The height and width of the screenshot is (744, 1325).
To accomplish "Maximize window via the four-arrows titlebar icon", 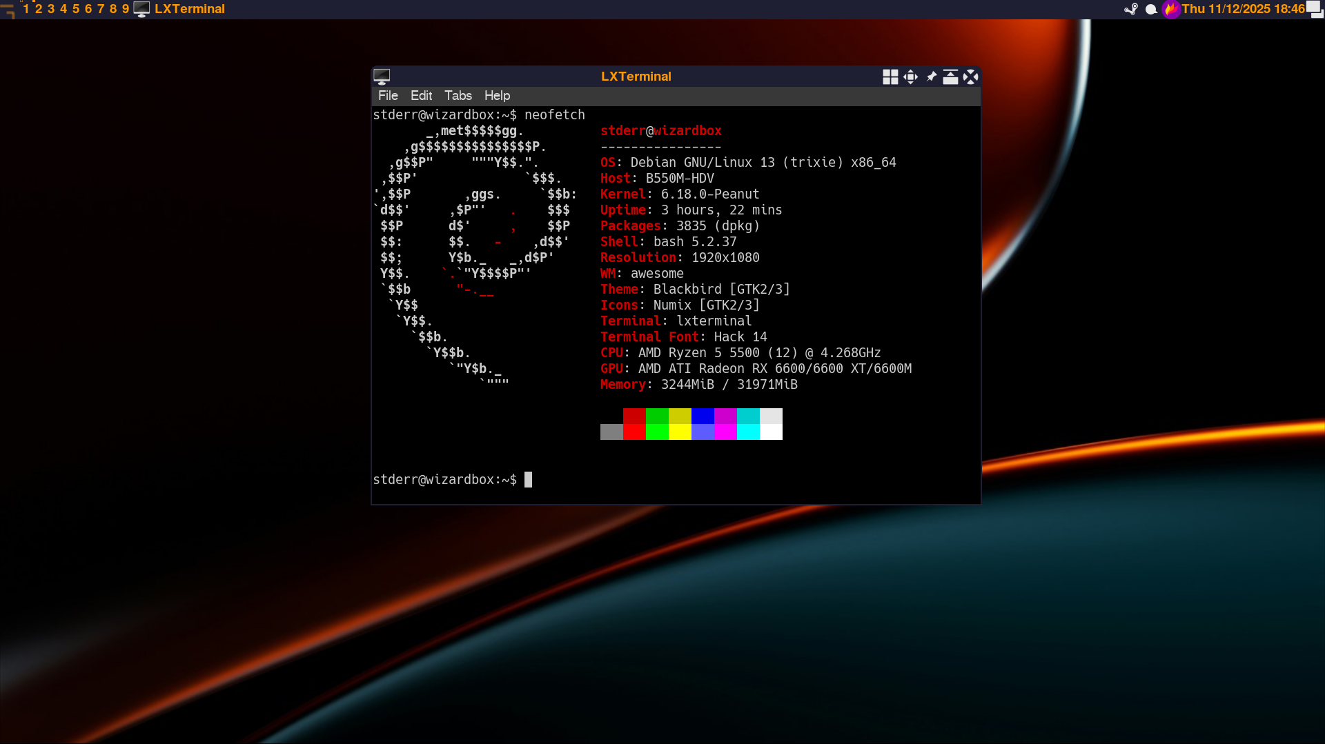I will pos(910,77).
